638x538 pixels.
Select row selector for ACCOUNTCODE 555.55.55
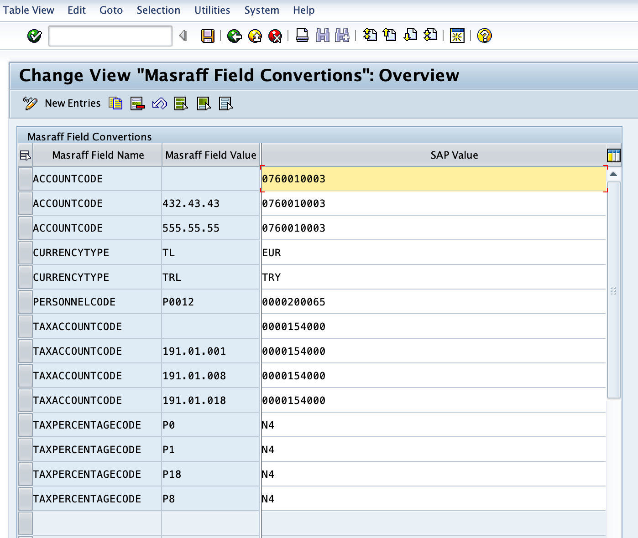[x=26, y=228]
